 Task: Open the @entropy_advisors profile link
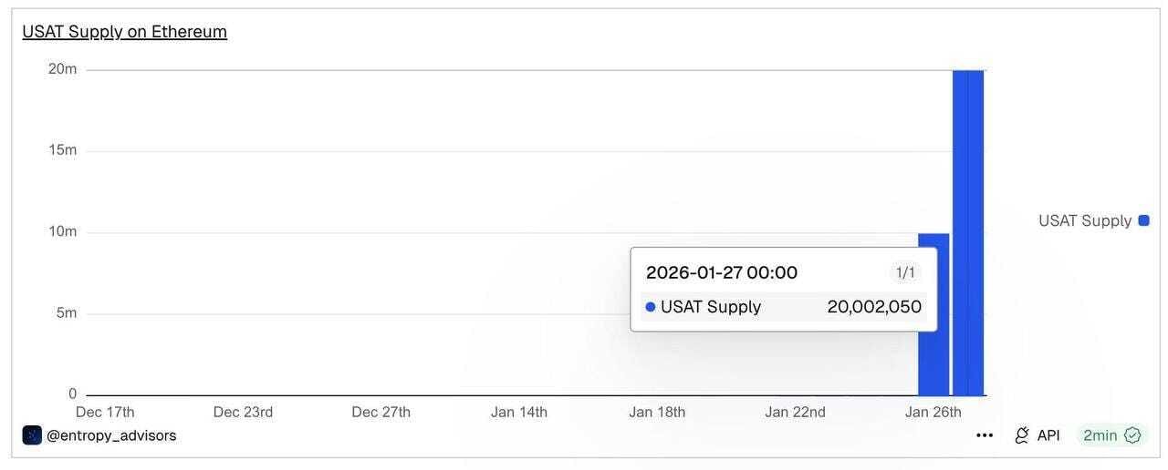click(x=111, y=435)
